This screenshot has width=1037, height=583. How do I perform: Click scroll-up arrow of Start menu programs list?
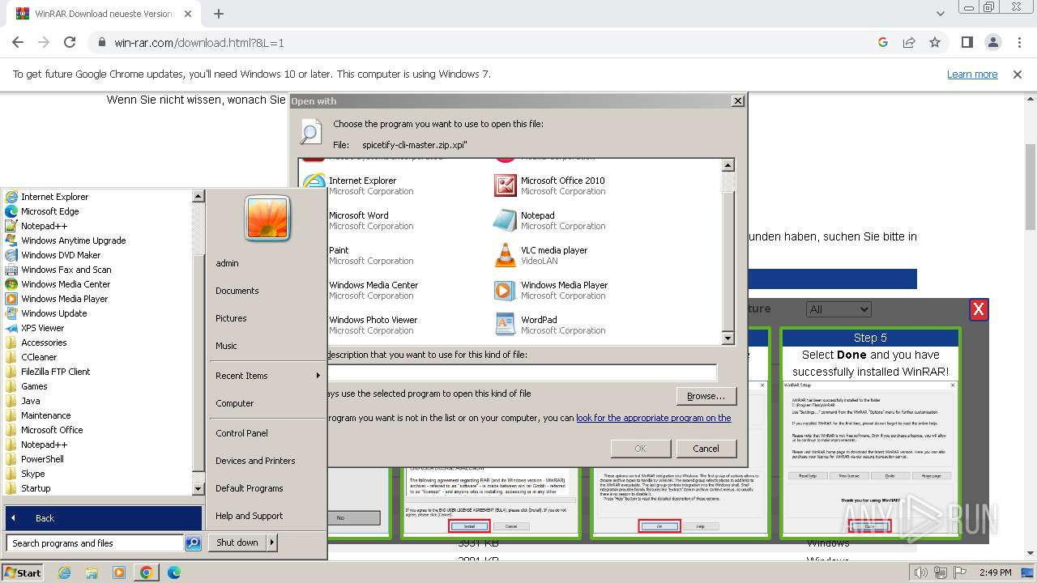pos(198,196)
